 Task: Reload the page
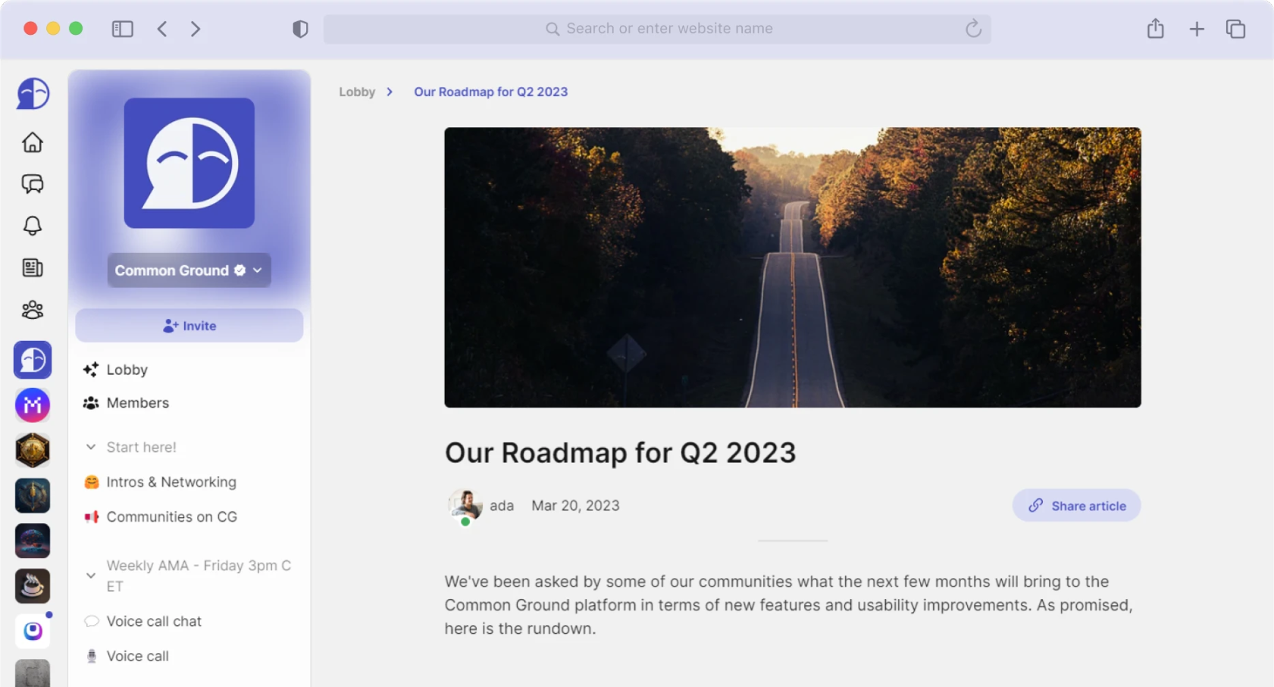coord(974,29)
